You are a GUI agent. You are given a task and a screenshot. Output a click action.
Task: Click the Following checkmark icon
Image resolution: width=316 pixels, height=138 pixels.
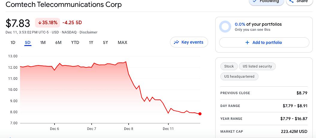(255, 1)
